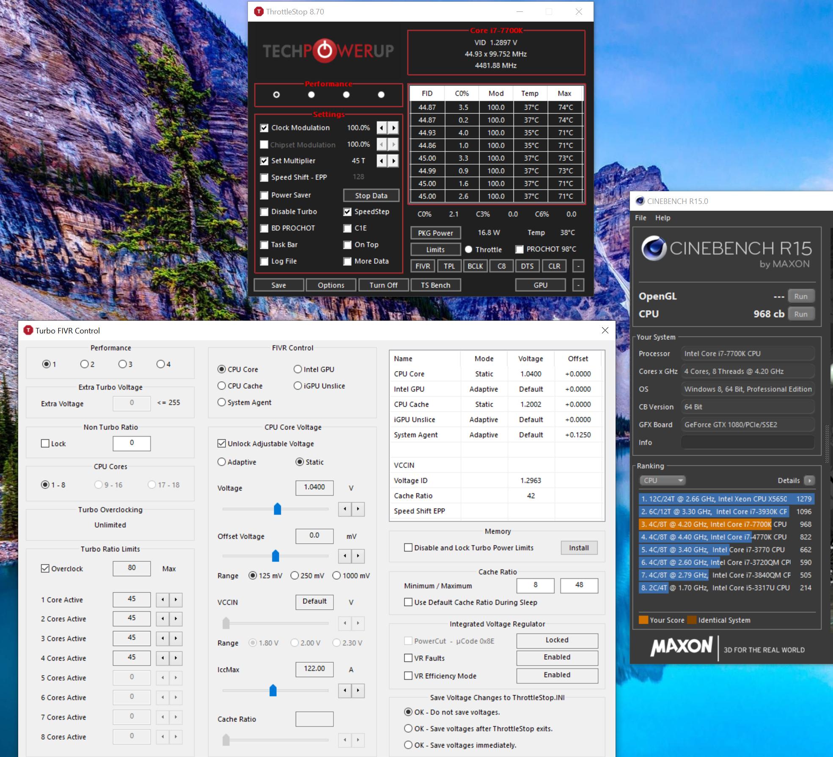
Task: Click the ThrottleStop title bar icon
Action: coord(258,11)
